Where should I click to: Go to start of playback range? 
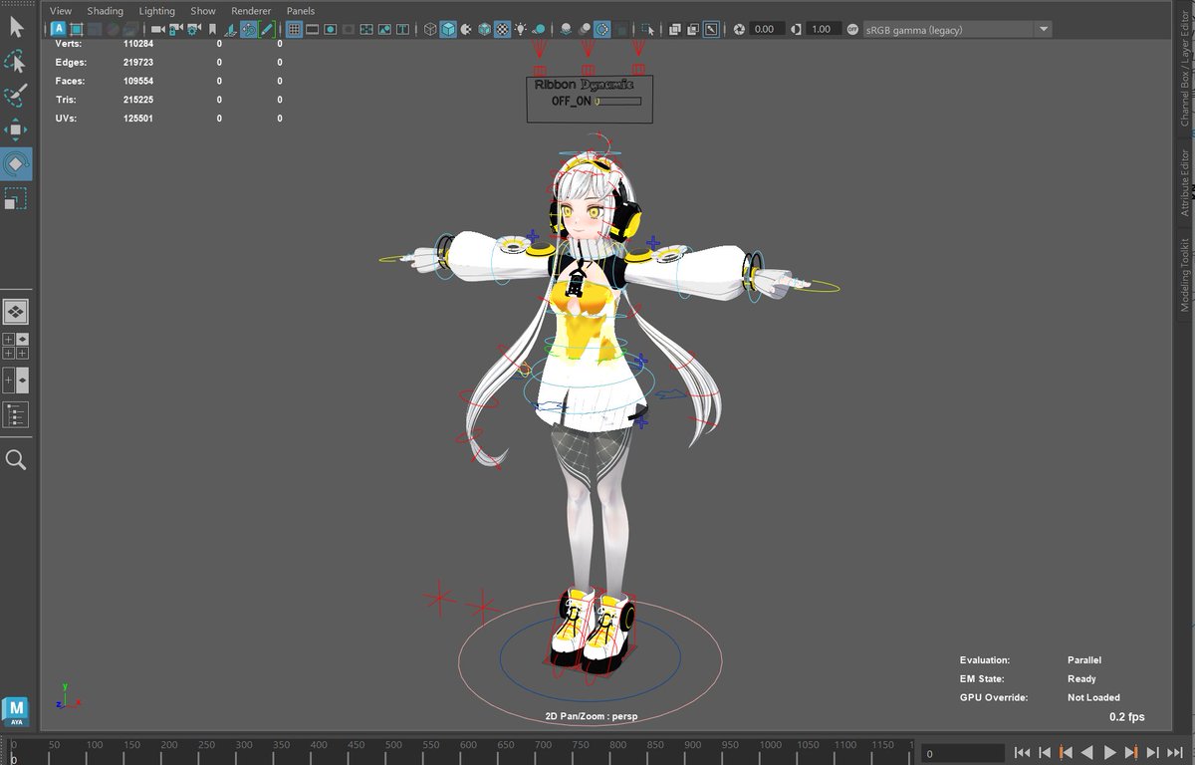(x=1022, y=753)
